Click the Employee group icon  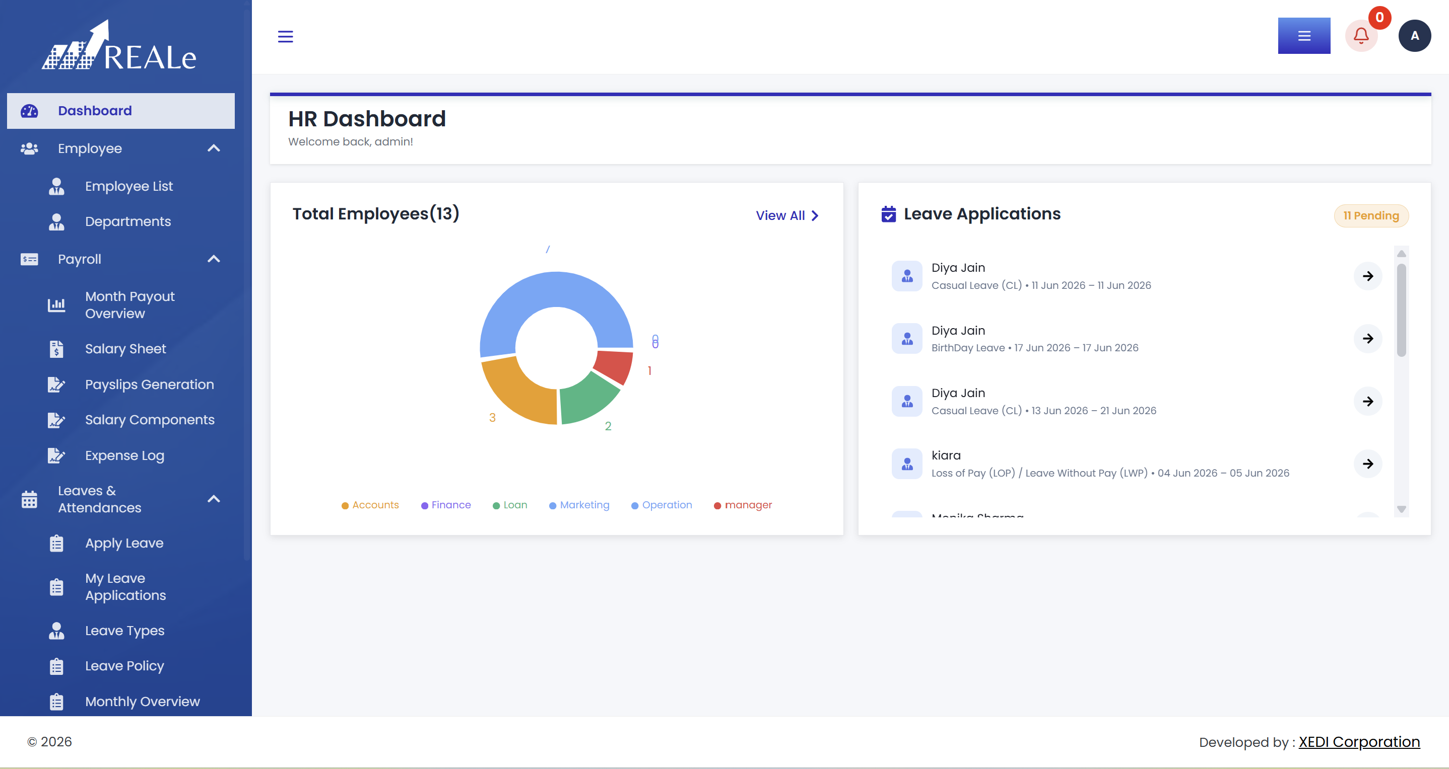click(29, 149)
